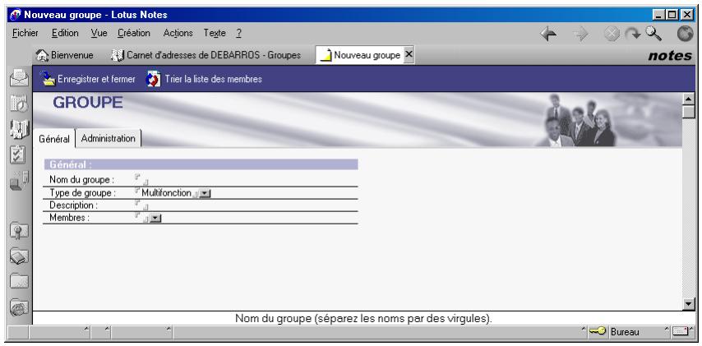Screen dimensions: 702x346
Task: Switch to the Administration form tab
Action: (109, 138)
